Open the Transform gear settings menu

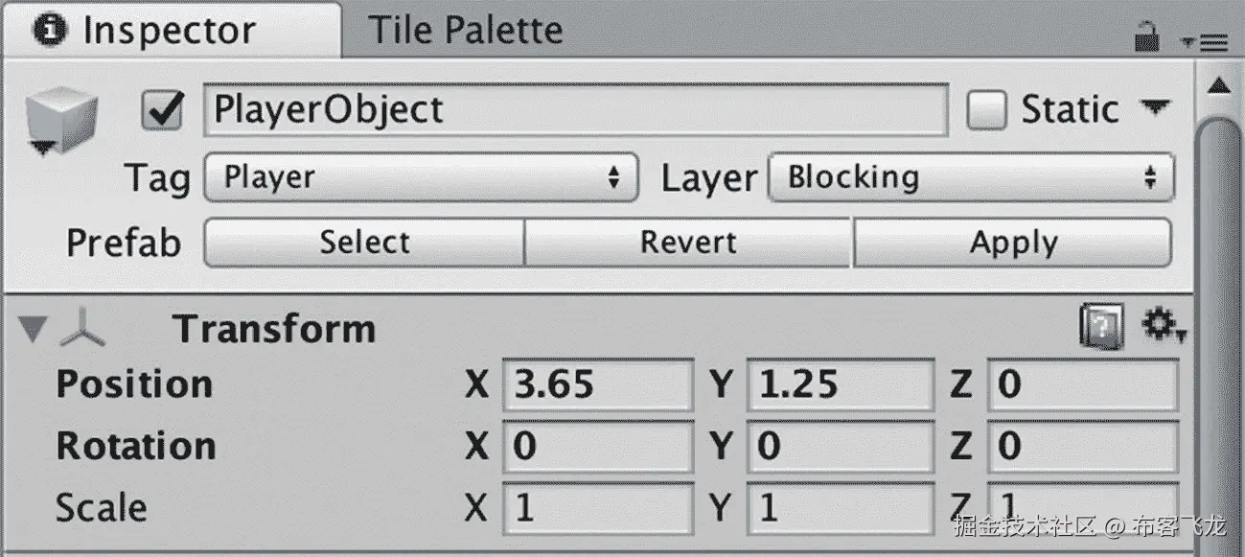1164,327
